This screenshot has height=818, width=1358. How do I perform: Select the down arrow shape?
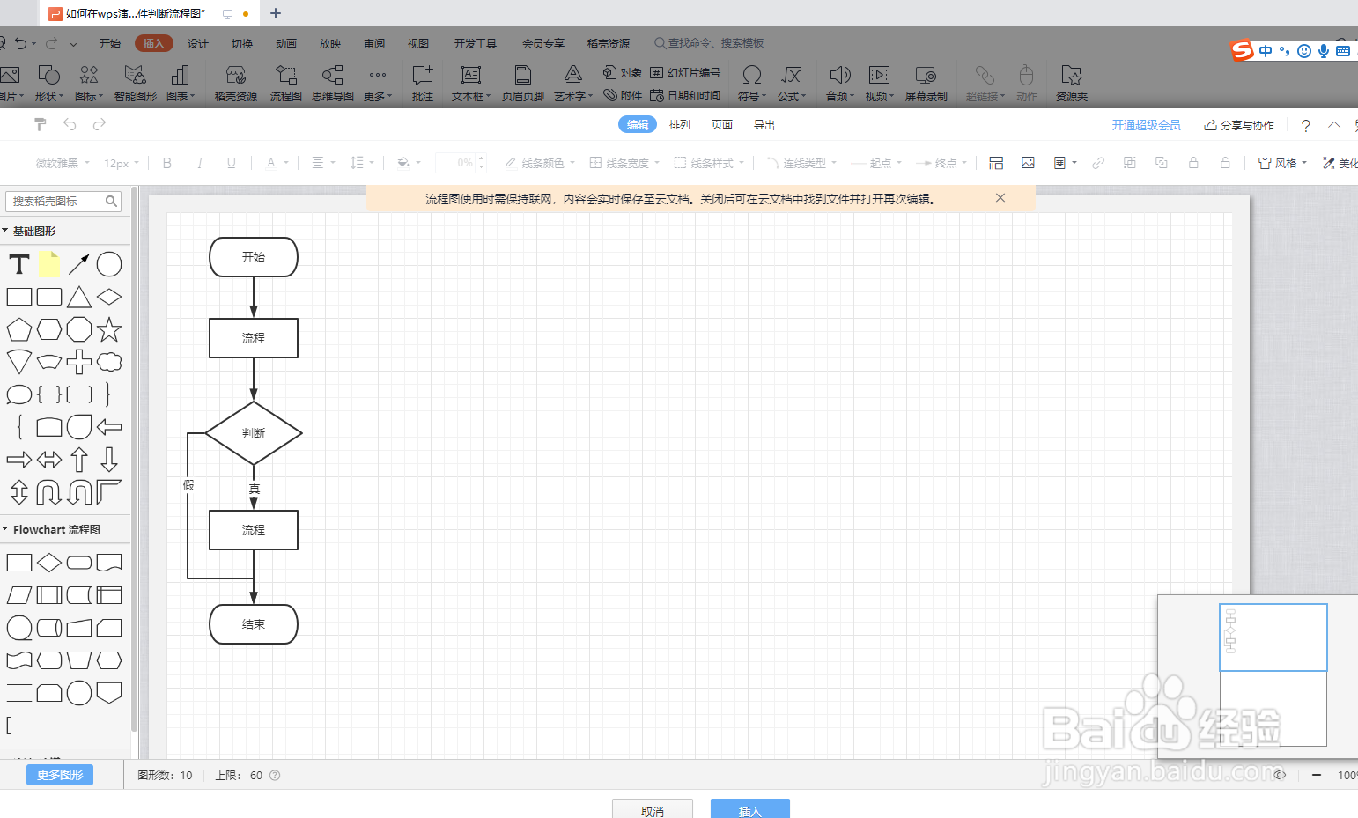pos(109,460)
